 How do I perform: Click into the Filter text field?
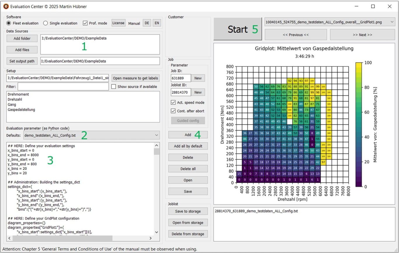coord(63,87)
